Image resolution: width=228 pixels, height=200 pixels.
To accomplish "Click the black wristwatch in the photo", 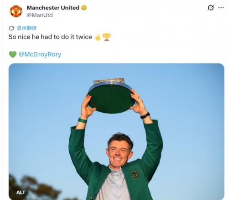I will click(145, 115).
